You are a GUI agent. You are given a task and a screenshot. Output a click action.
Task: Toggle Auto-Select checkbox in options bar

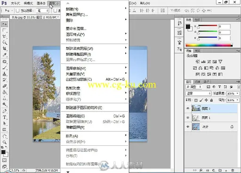pyautogui.click(x=17, y=11)
